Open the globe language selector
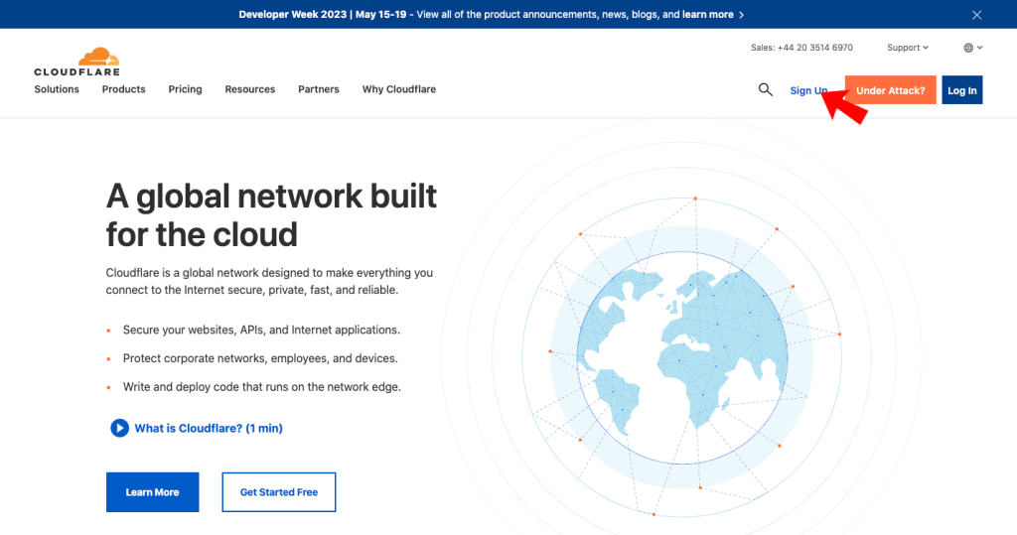1017x535 pixels. [x=973, y=48]
